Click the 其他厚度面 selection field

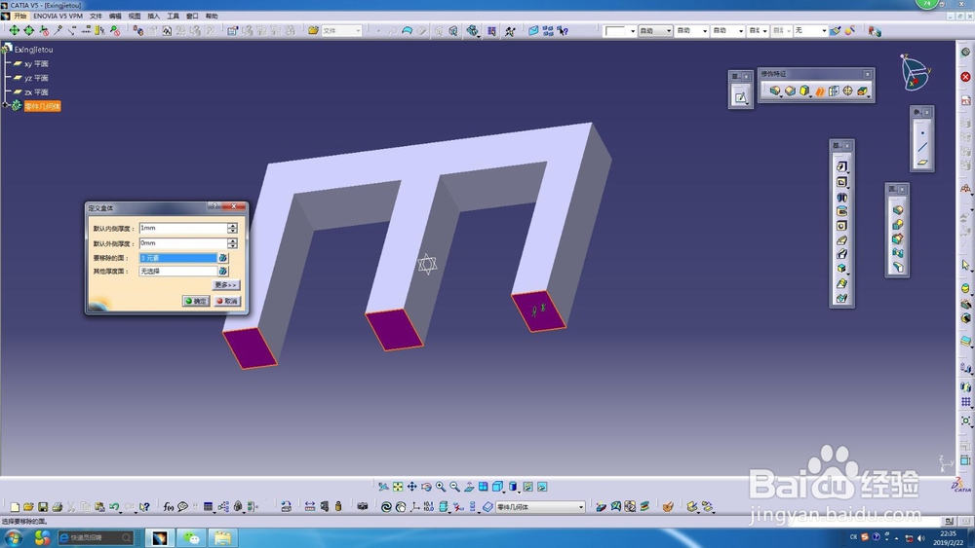click(x=177, y=272)
